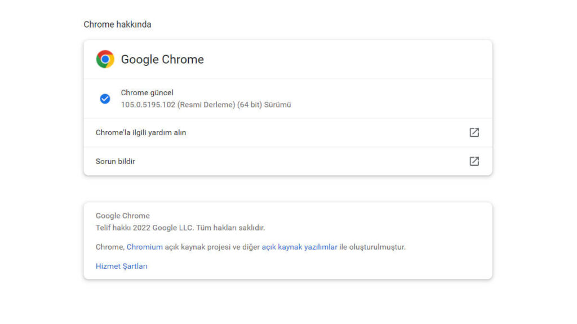Click the Telif hakkı 2022 Google LLC text
The width and height of the screenshot is (577, 324).
point(144,228)
